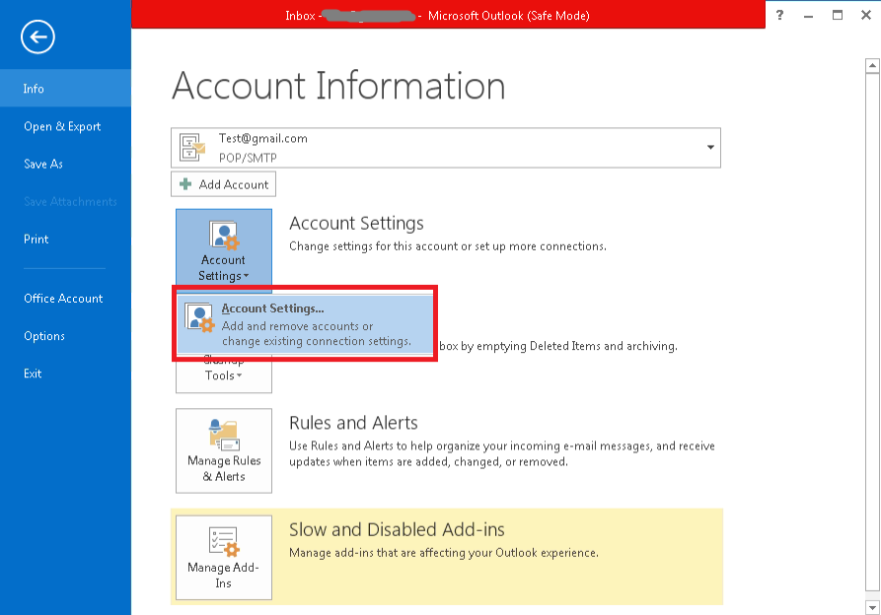Click the Account Information heading
Screen dimensions: 881x615
pyautogui.click(x=338, y=86)
